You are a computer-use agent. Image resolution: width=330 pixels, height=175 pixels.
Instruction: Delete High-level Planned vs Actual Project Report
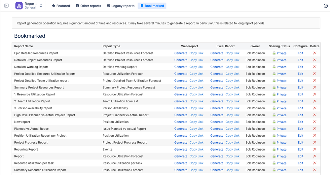[x=314, y=115]
